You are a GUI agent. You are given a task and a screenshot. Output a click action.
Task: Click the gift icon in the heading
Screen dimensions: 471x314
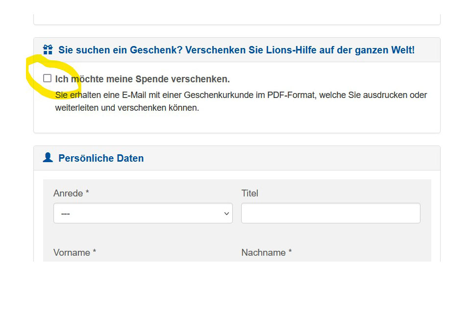[x=48, y=49]
